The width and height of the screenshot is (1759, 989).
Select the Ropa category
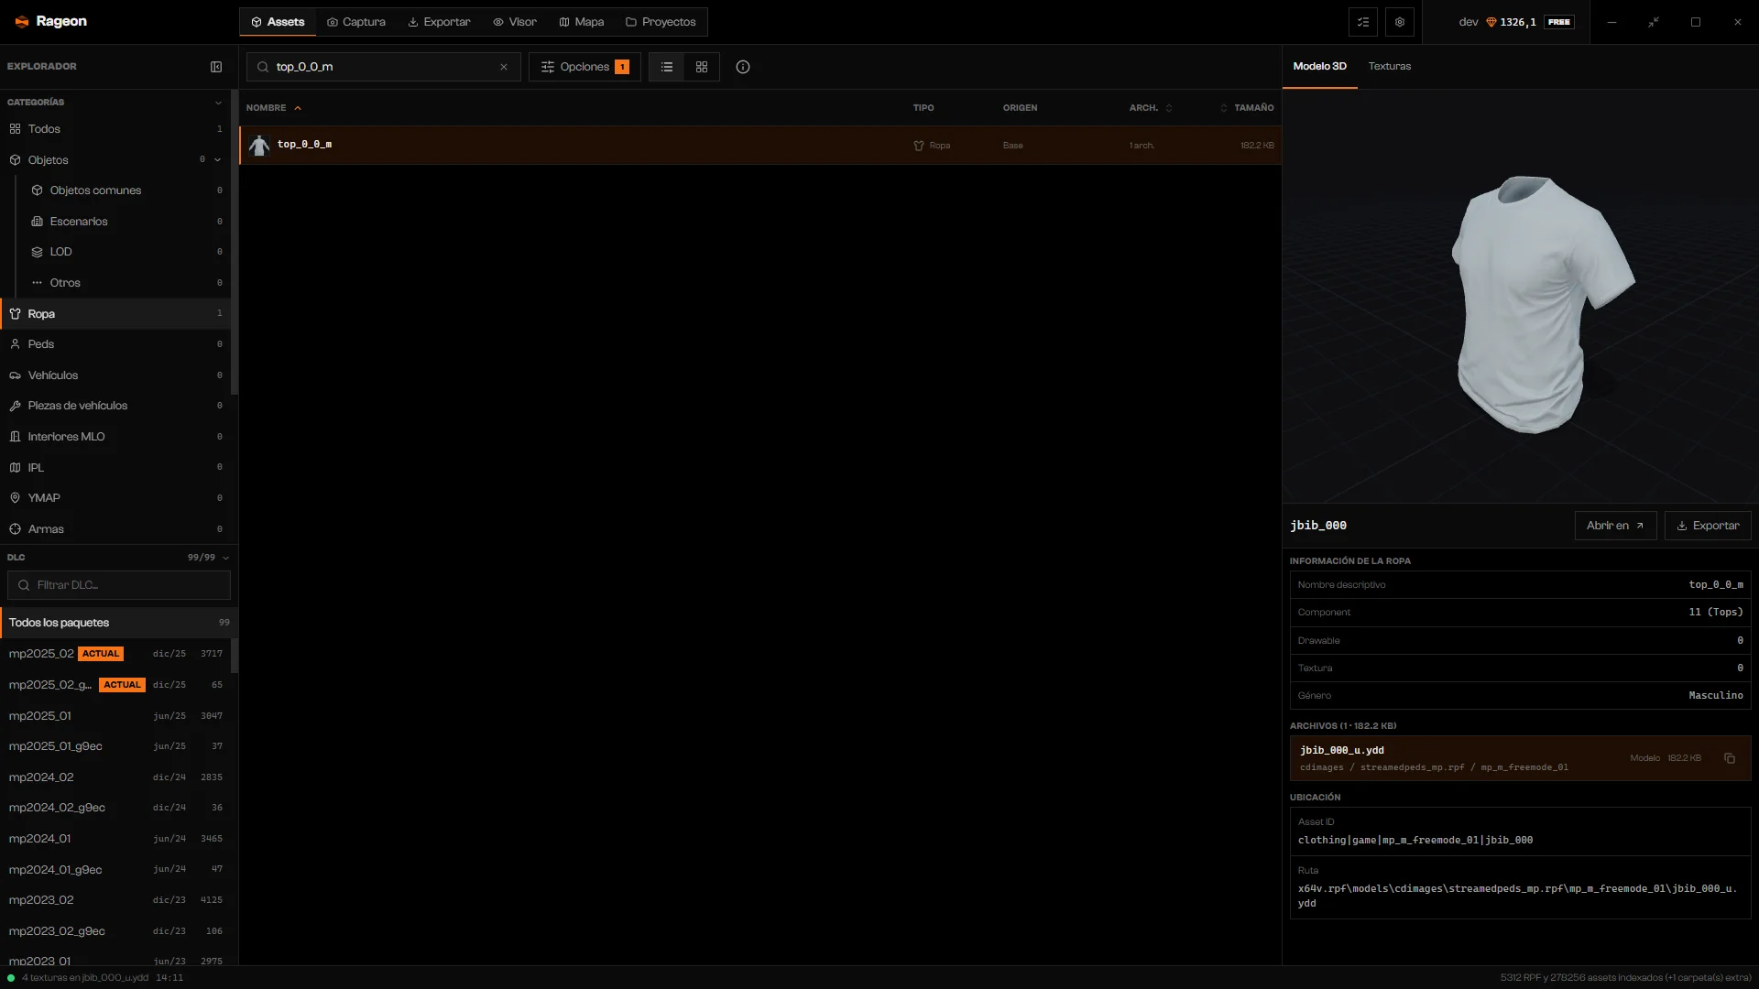(x=115, y=314)
